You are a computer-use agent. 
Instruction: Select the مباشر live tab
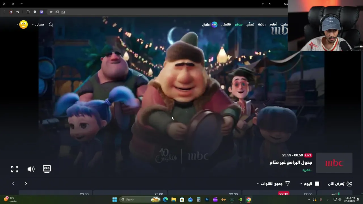tap(239, 25)
